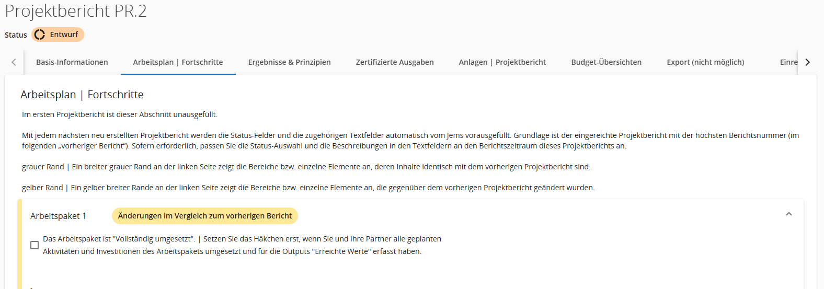The image size is (824, 289).
Task: Collapse the Arbeitspaket 1 panel
Action: tap(788, 214)
